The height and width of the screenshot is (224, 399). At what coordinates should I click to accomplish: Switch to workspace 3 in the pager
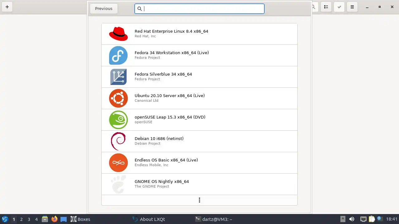click(x=29, y=219)
